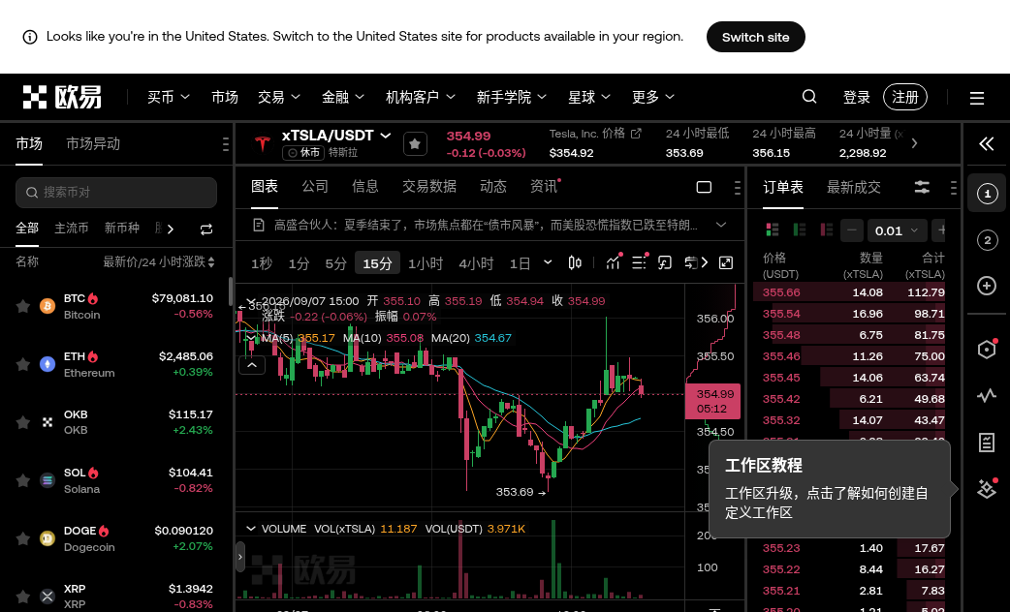Enter fullscreen chart mode

point(726,262)
